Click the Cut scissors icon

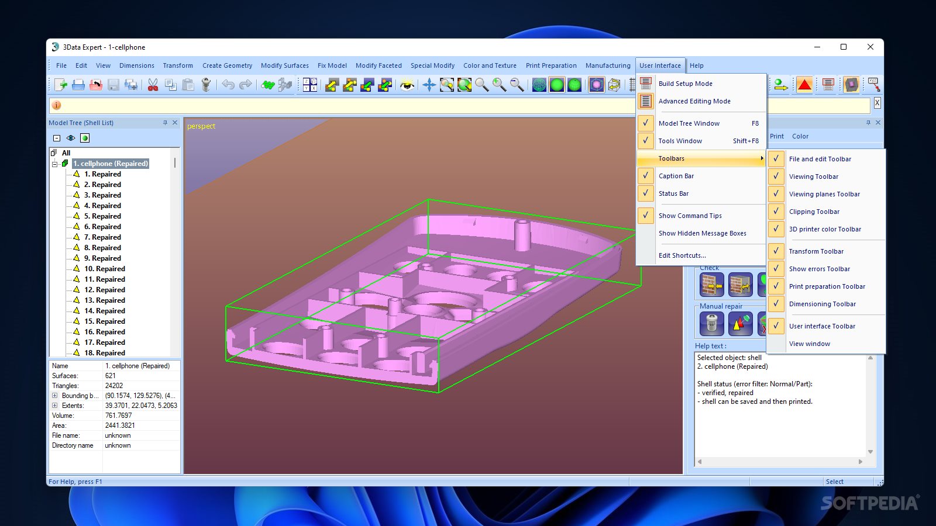(x=153, y=85)
